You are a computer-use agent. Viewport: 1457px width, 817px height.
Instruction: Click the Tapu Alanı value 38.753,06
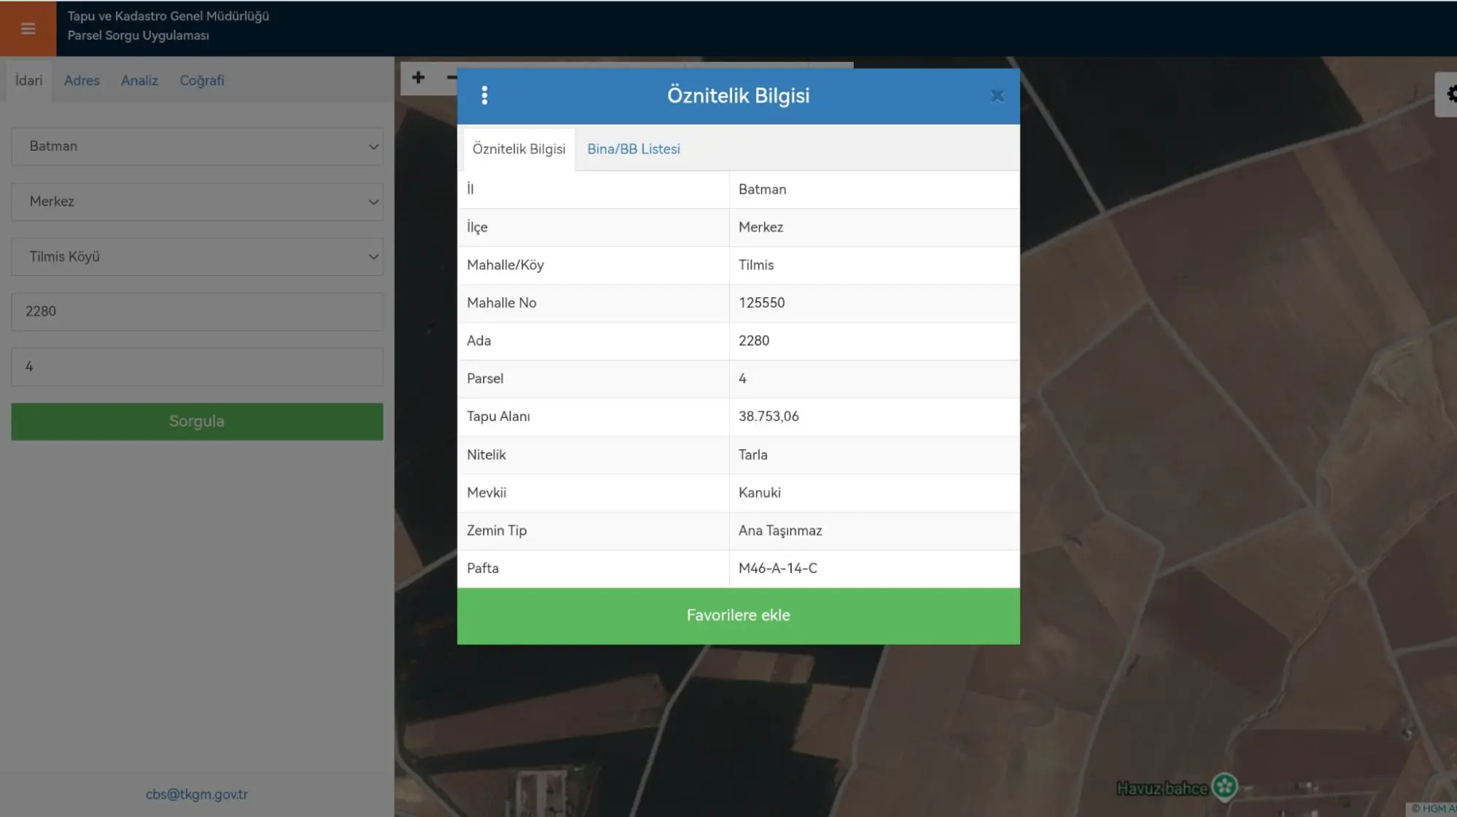[x=769, y=417]
